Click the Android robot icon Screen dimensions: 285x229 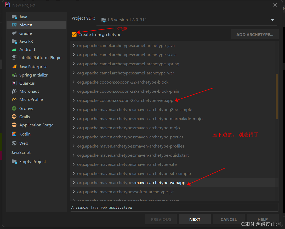(x=14, y=49)
